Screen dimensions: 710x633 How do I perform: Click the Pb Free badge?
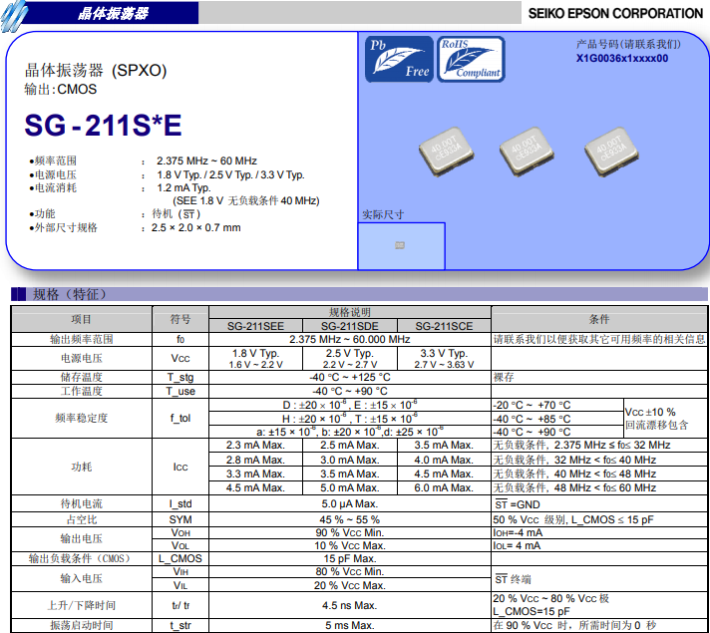[401, 58]
